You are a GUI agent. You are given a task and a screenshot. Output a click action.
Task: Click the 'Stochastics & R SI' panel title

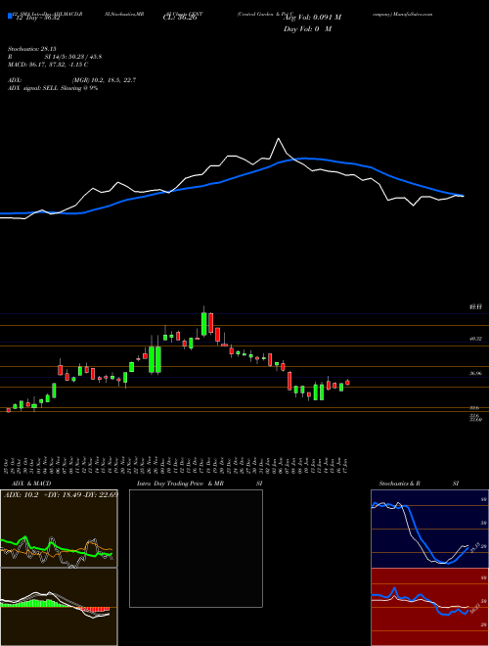pyautogui.click(x=419, y=484)
